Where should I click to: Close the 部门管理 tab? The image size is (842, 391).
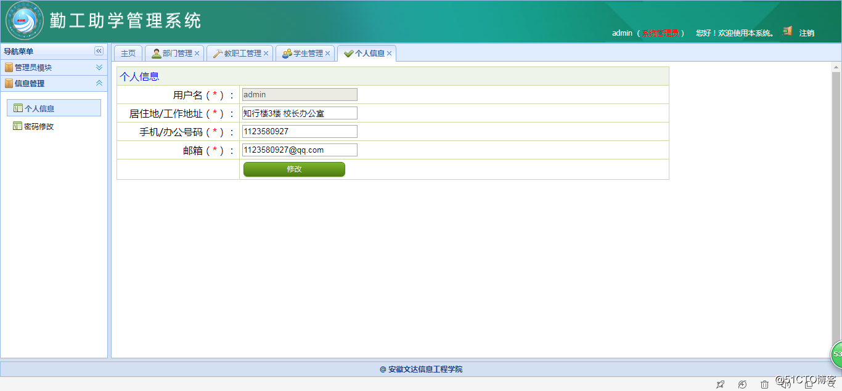pyautogui.click(x=197, y=54)
